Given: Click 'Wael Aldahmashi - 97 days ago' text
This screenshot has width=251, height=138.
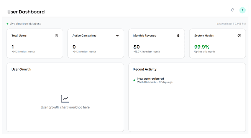Looking at the screenshot, I should (x=155, y=82).
